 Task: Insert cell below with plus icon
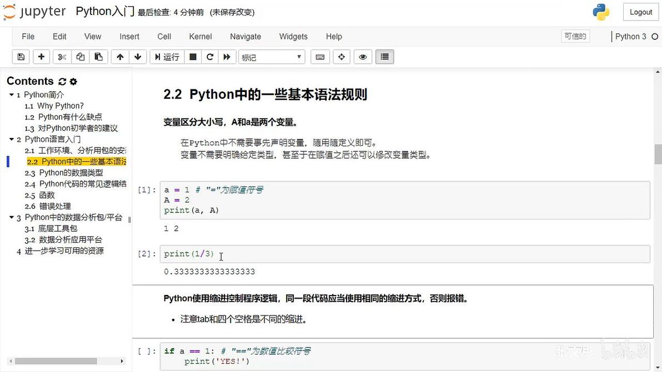pos(41,57)
